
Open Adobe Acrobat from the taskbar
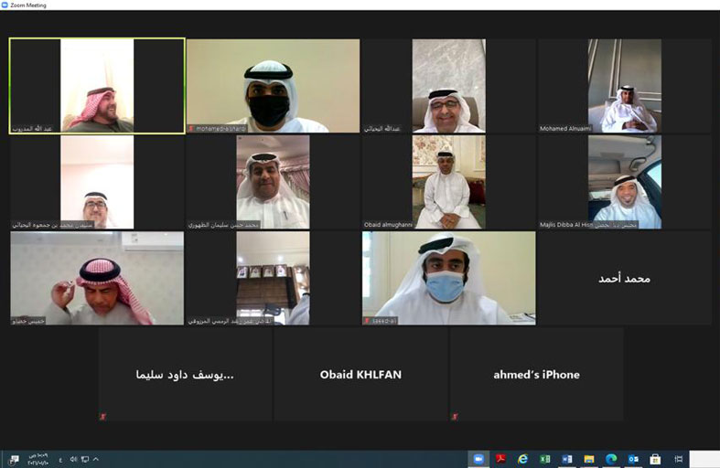(x=500, y=459)
